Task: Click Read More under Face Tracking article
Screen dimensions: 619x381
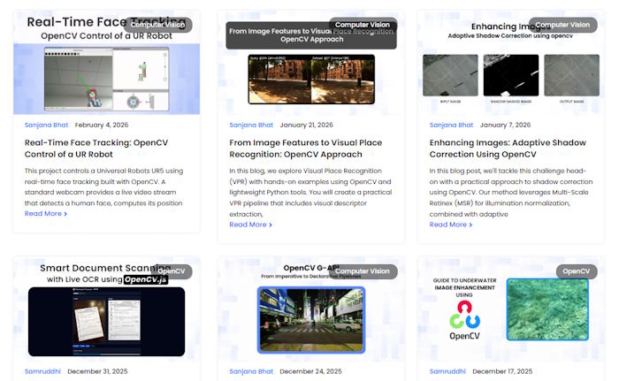Action: coord(46,214)
